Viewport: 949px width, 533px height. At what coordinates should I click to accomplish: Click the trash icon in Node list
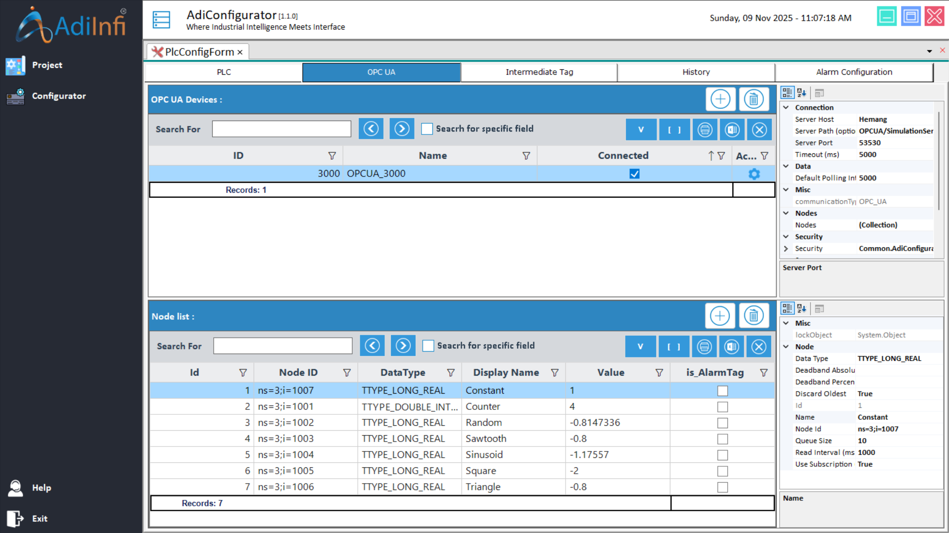click(x=753, y=316)
